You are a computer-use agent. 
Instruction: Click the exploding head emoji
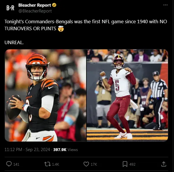61,29
